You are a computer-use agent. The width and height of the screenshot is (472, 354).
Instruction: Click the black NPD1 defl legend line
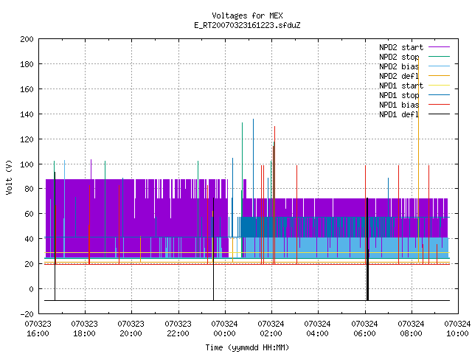click(x=440, y=114)
